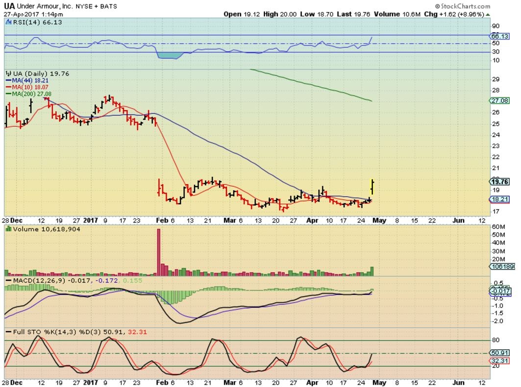The image size is (521, 387).
Task: Click the blue 18.21 MA(44) price tag
Action: click(500, 199)
